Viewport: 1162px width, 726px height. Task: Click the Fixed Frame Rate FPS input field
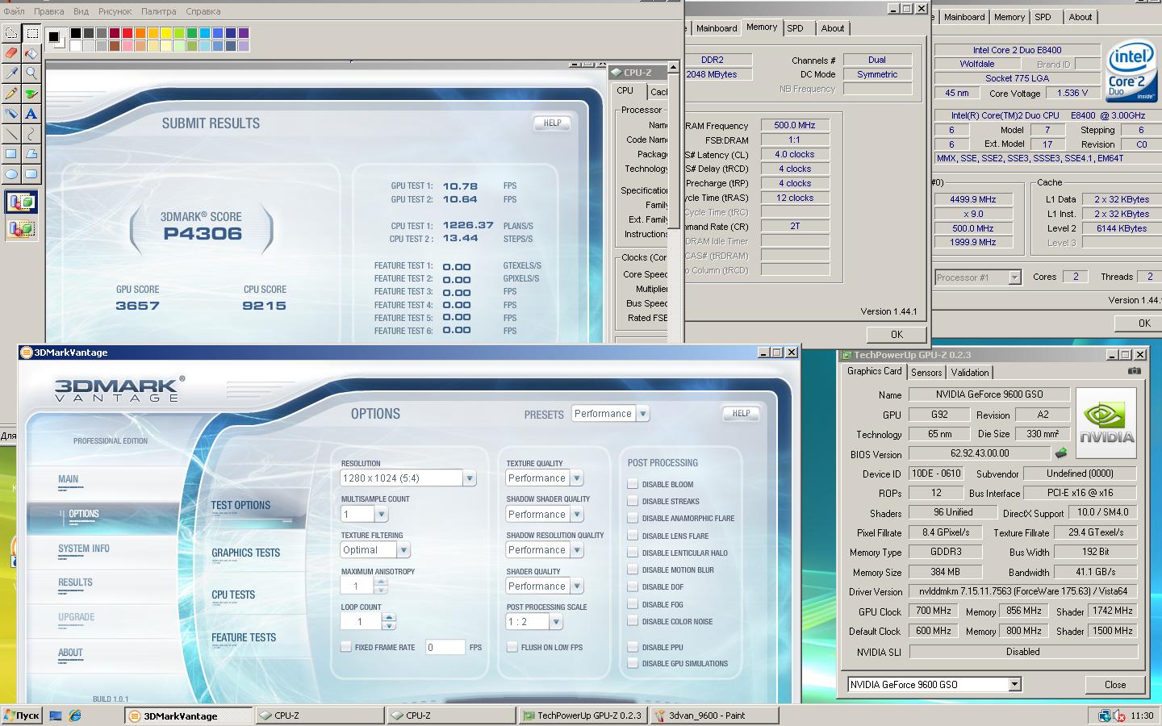tap(445, 647)
